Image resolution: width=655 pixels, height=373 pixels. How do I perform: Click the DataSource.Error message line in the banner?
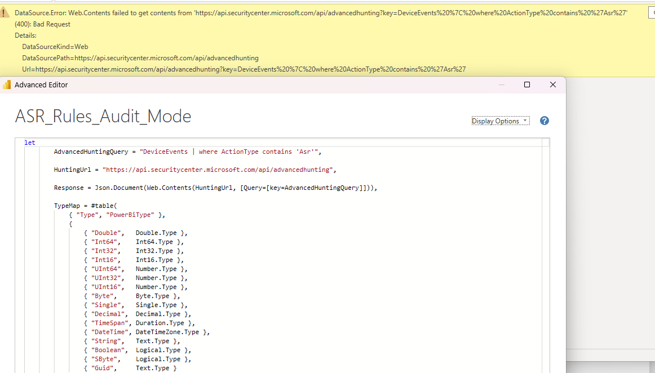pos(321,13)
